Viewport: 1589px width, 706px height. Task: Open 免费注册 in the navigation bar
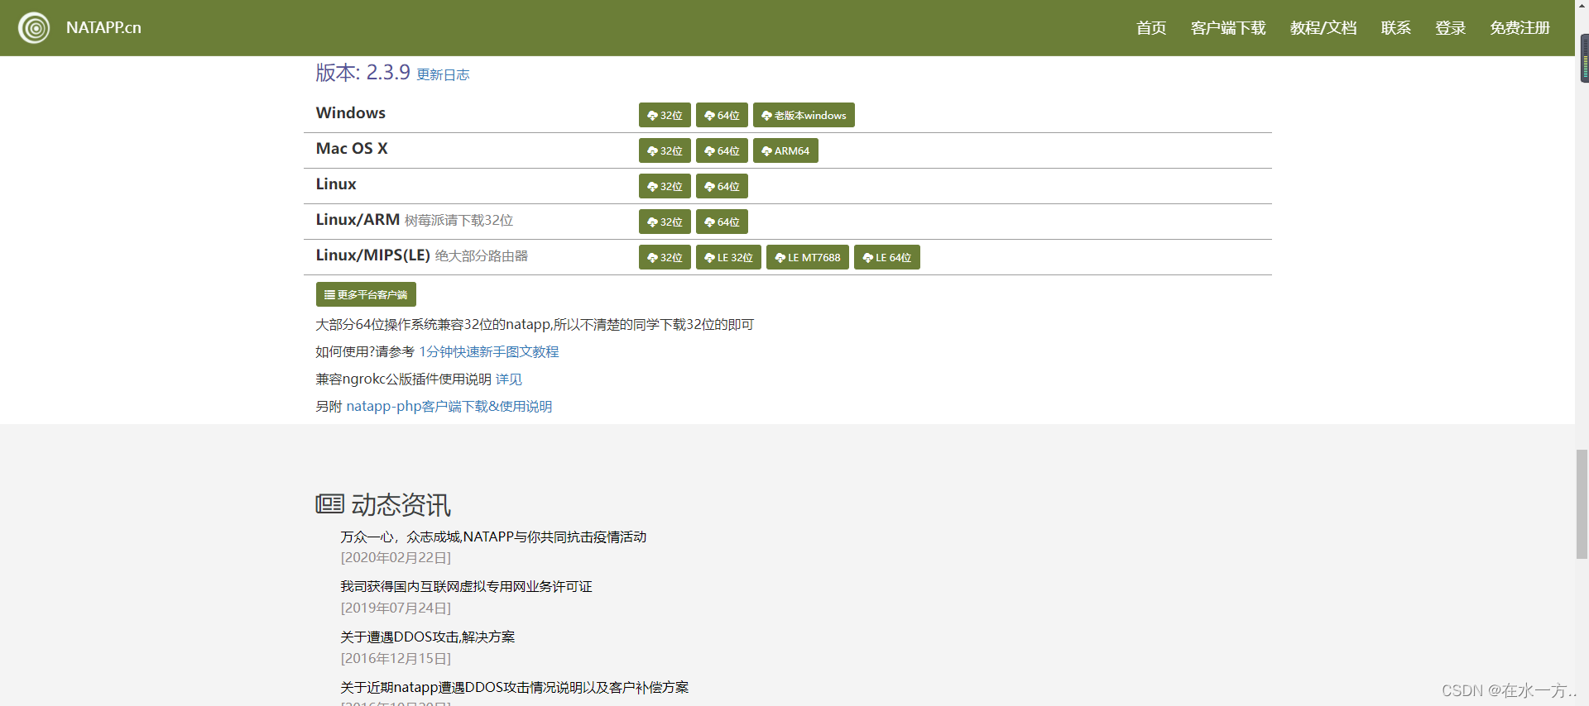click(1520, 28)
